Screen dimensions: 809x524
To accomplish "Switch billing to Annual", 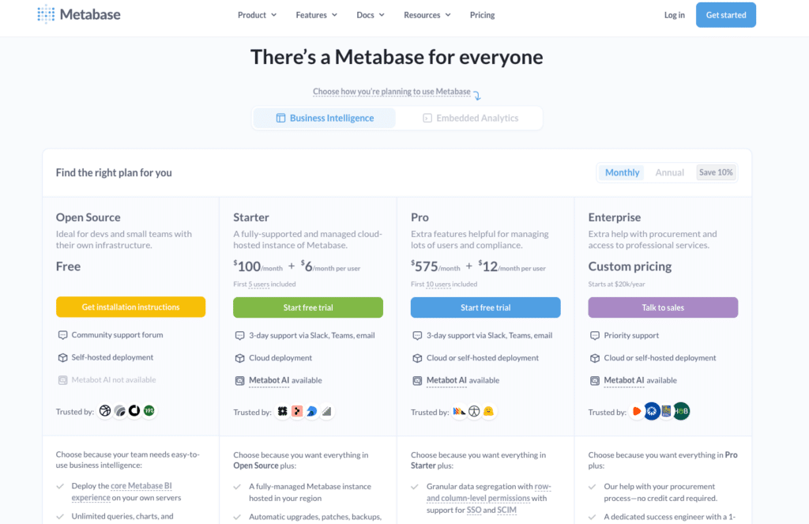I will 669,172.
